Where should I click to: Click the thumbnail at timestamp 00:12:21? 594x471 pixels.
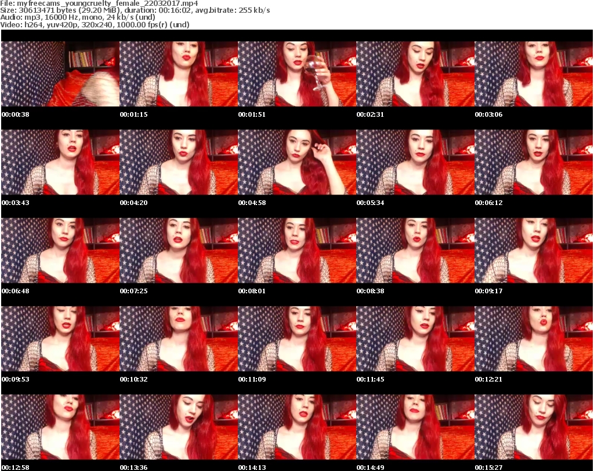[x=534, y=339]
